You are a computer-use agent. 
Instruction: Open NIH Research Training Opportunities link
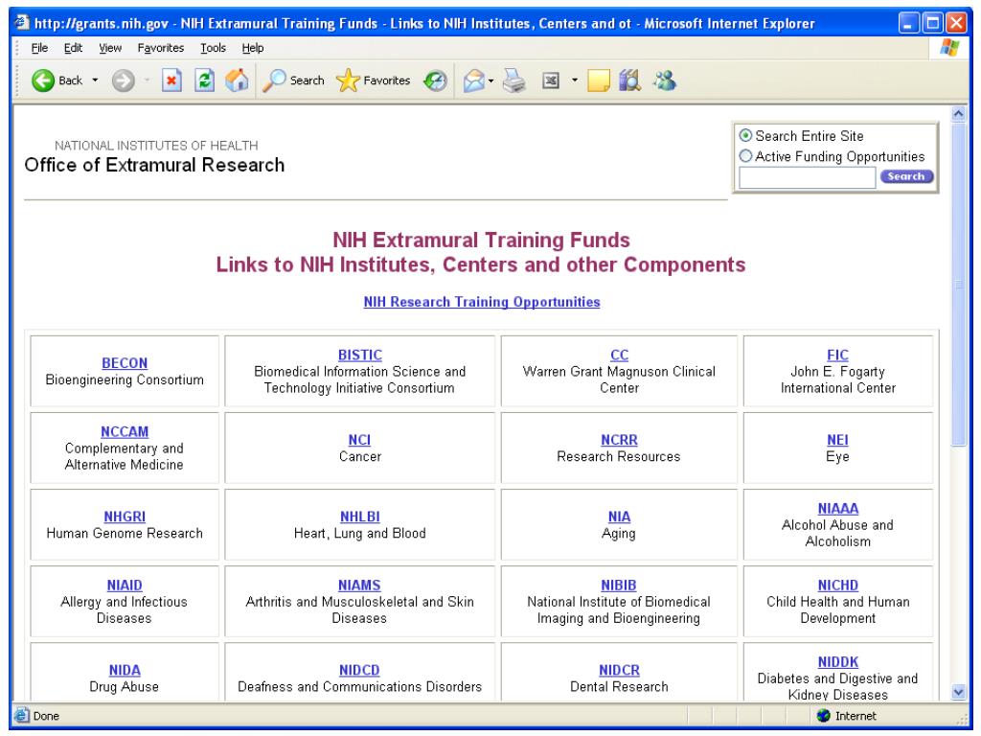pos(482,302)
